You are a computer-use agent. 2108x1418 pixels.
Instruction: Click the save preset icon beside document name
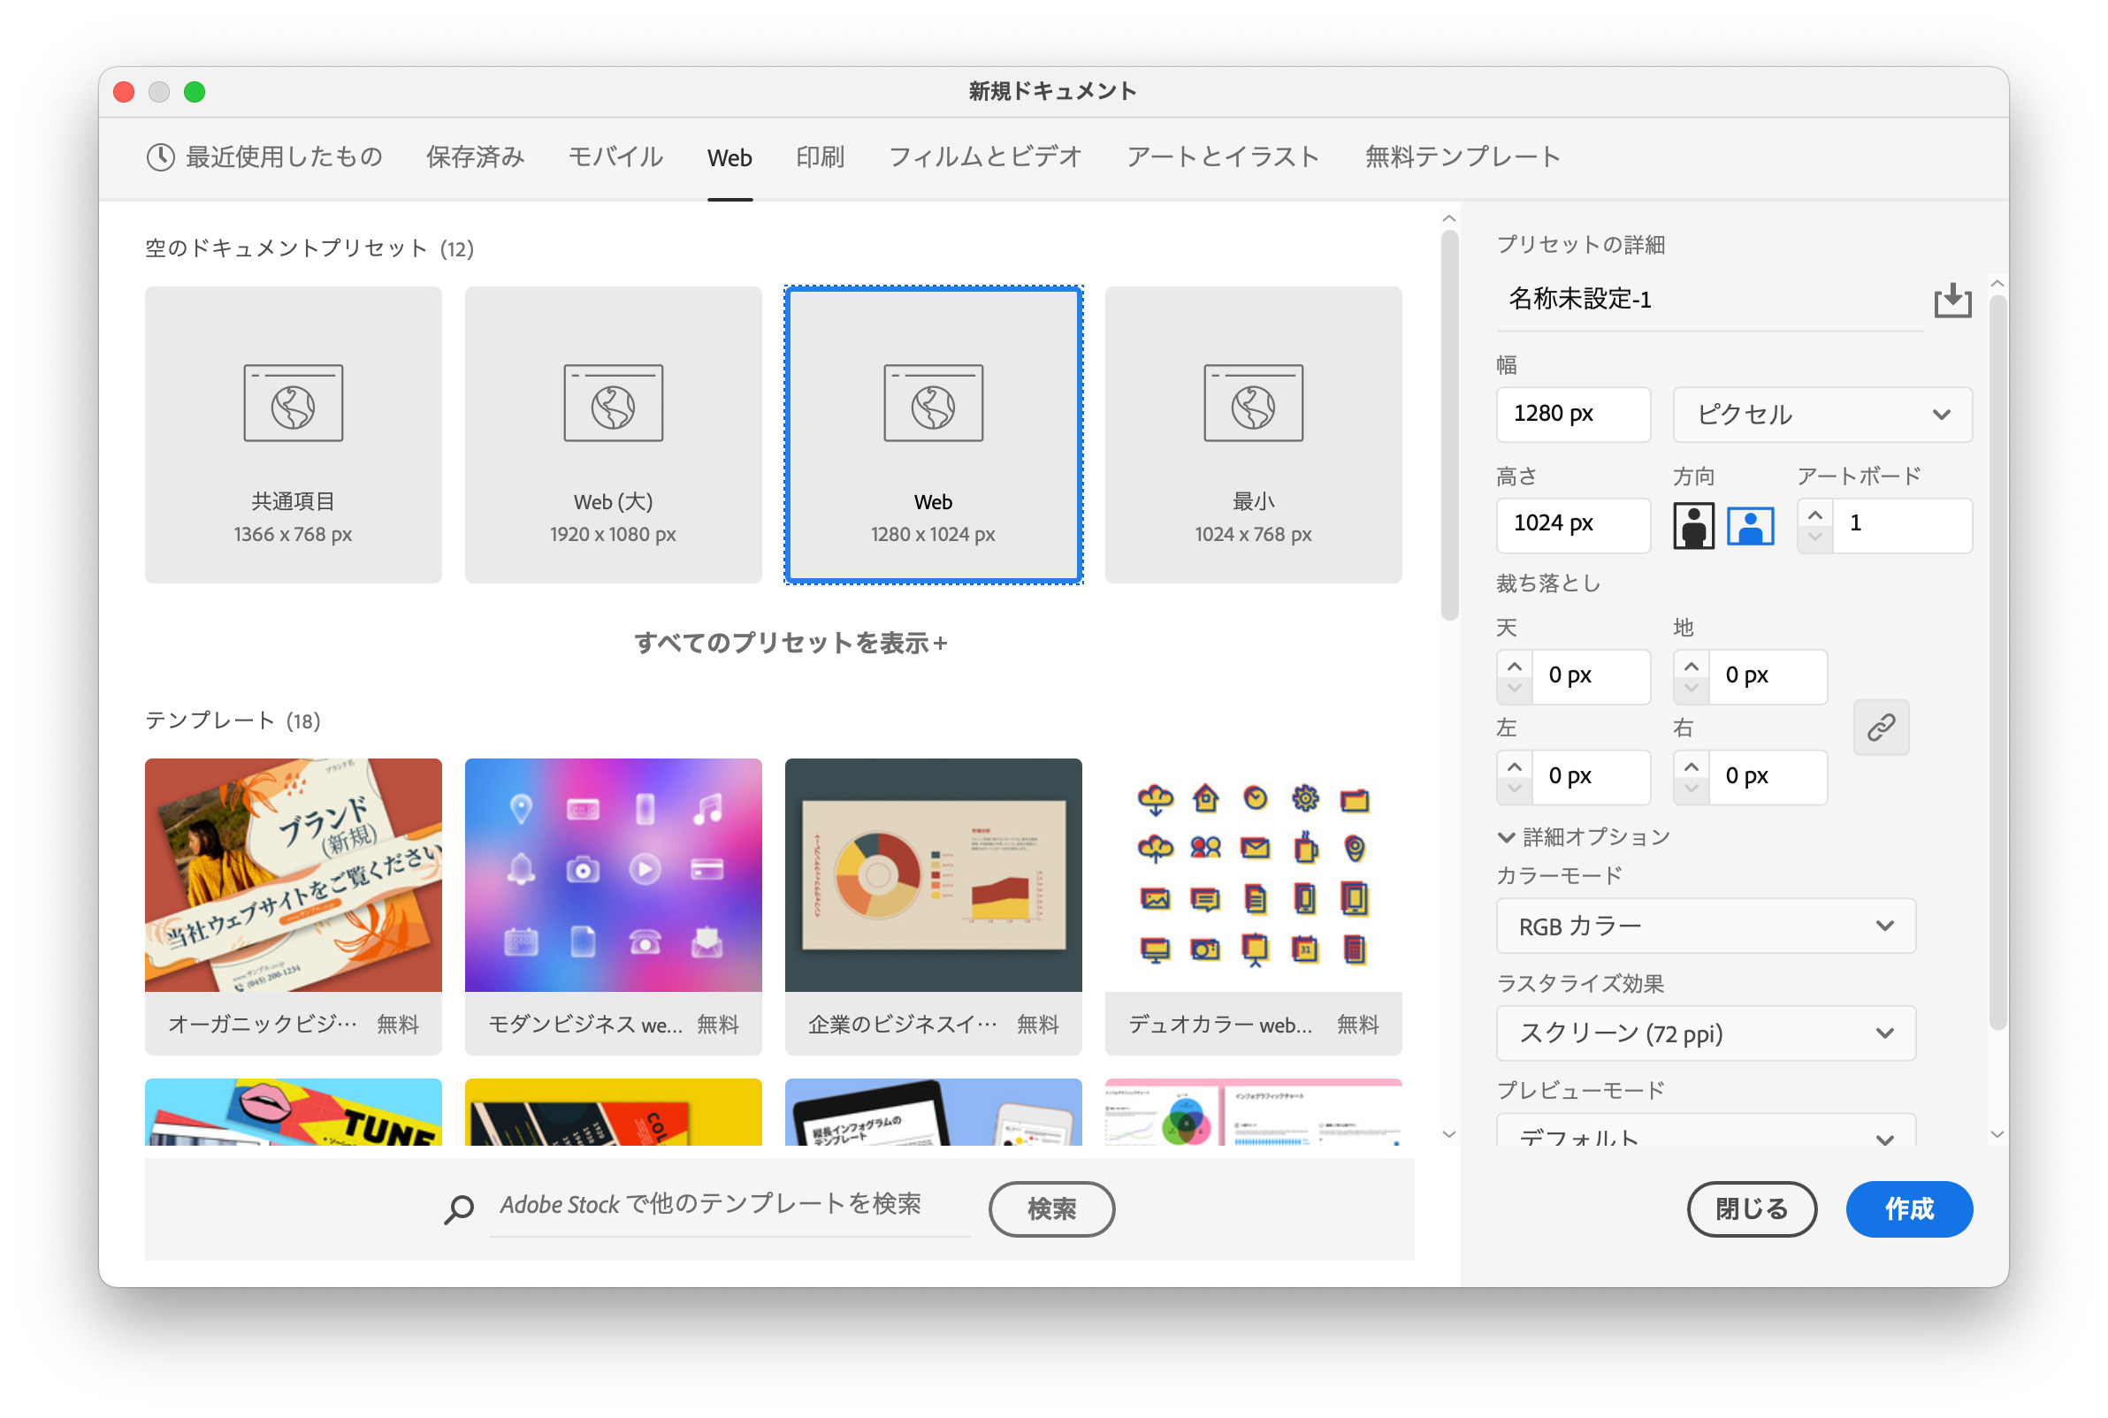pos(1951,301)
